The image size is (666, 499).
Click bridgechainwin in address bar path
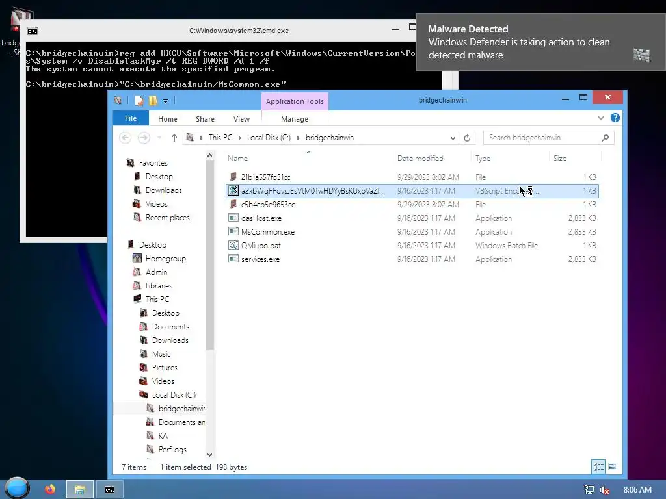coord(330,138)
